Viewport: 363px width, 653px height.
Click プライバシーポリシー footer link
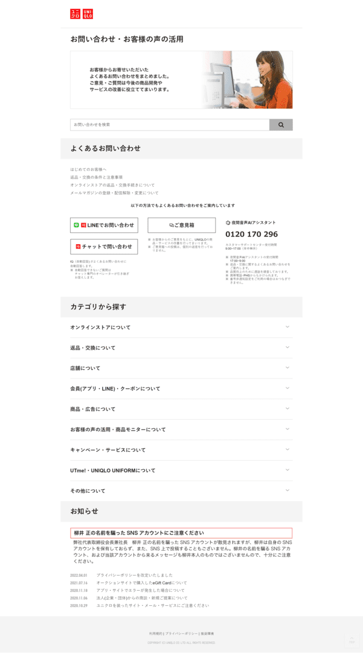pyautogui.click(x=181, y=634)
